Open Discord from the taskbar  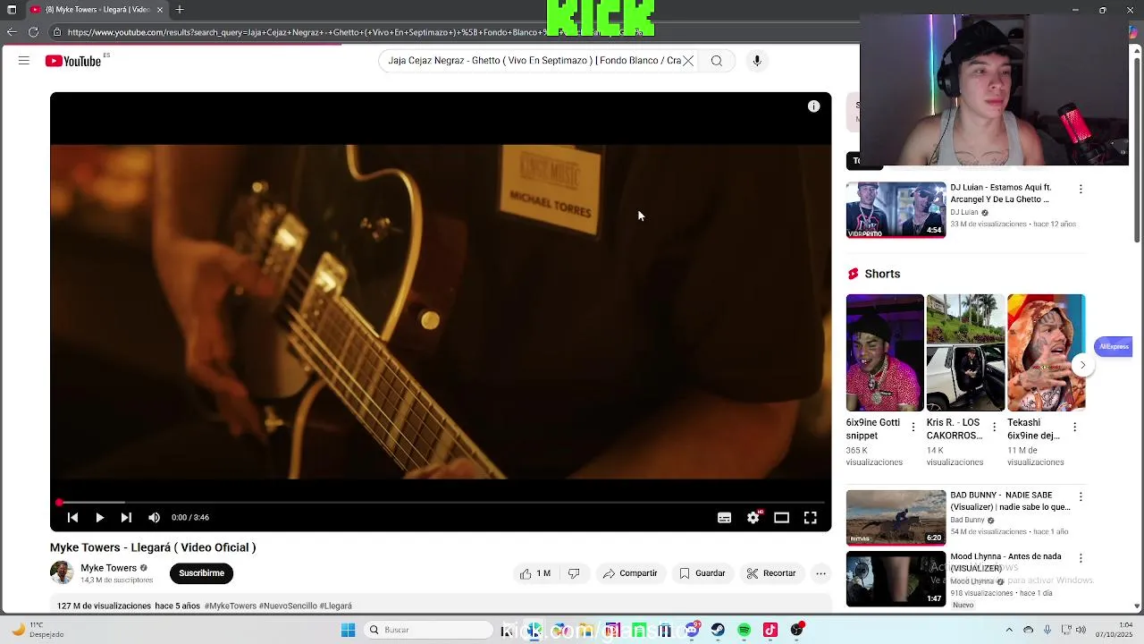(x=692, y=630)
